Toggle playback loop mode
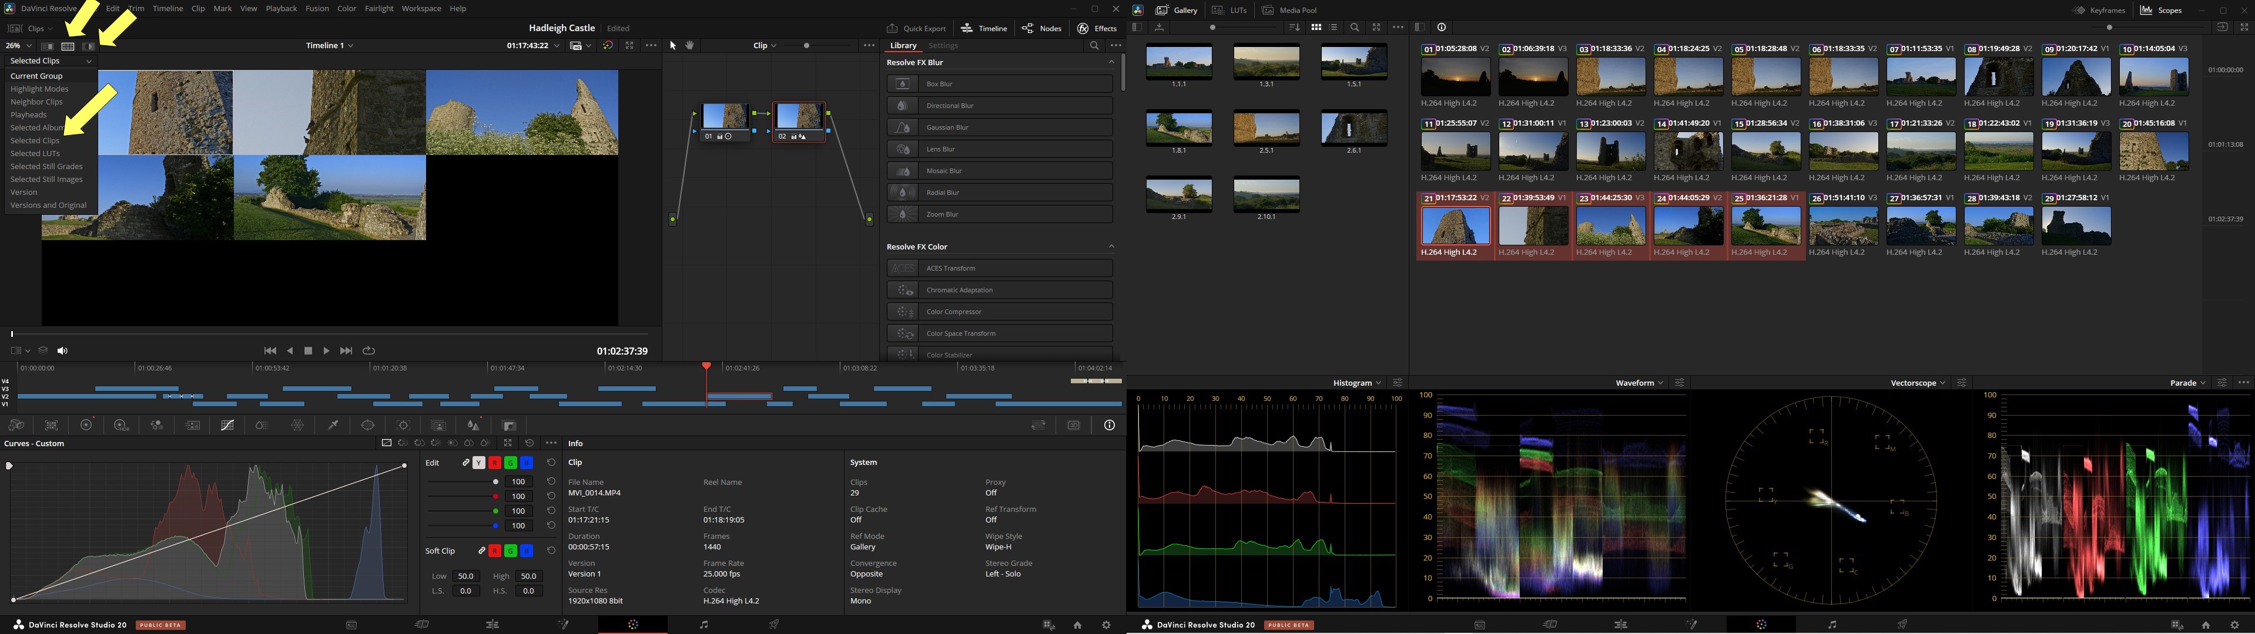This screenshot has width=2255, height=634. [370, 350]
